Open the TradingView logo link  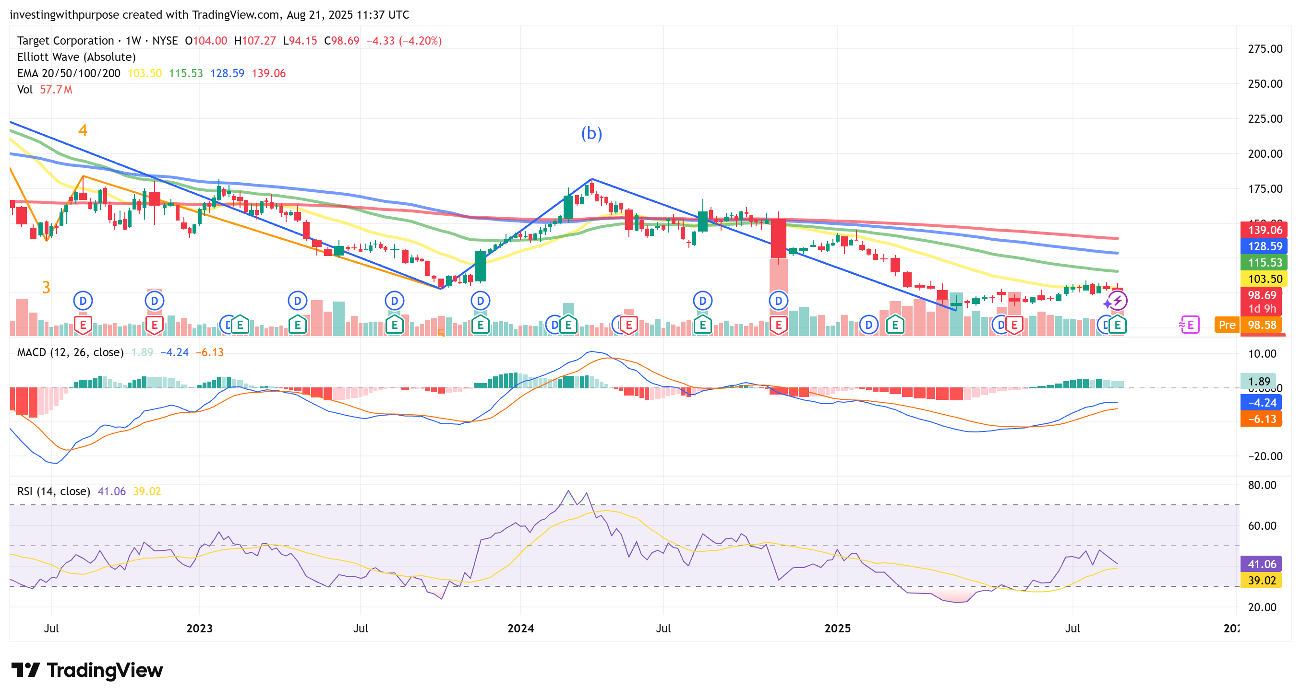click(x=87, y=670)
